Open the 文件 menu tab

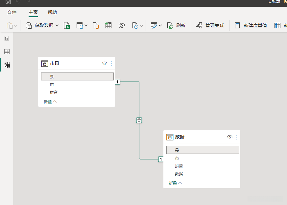[12, 12]
